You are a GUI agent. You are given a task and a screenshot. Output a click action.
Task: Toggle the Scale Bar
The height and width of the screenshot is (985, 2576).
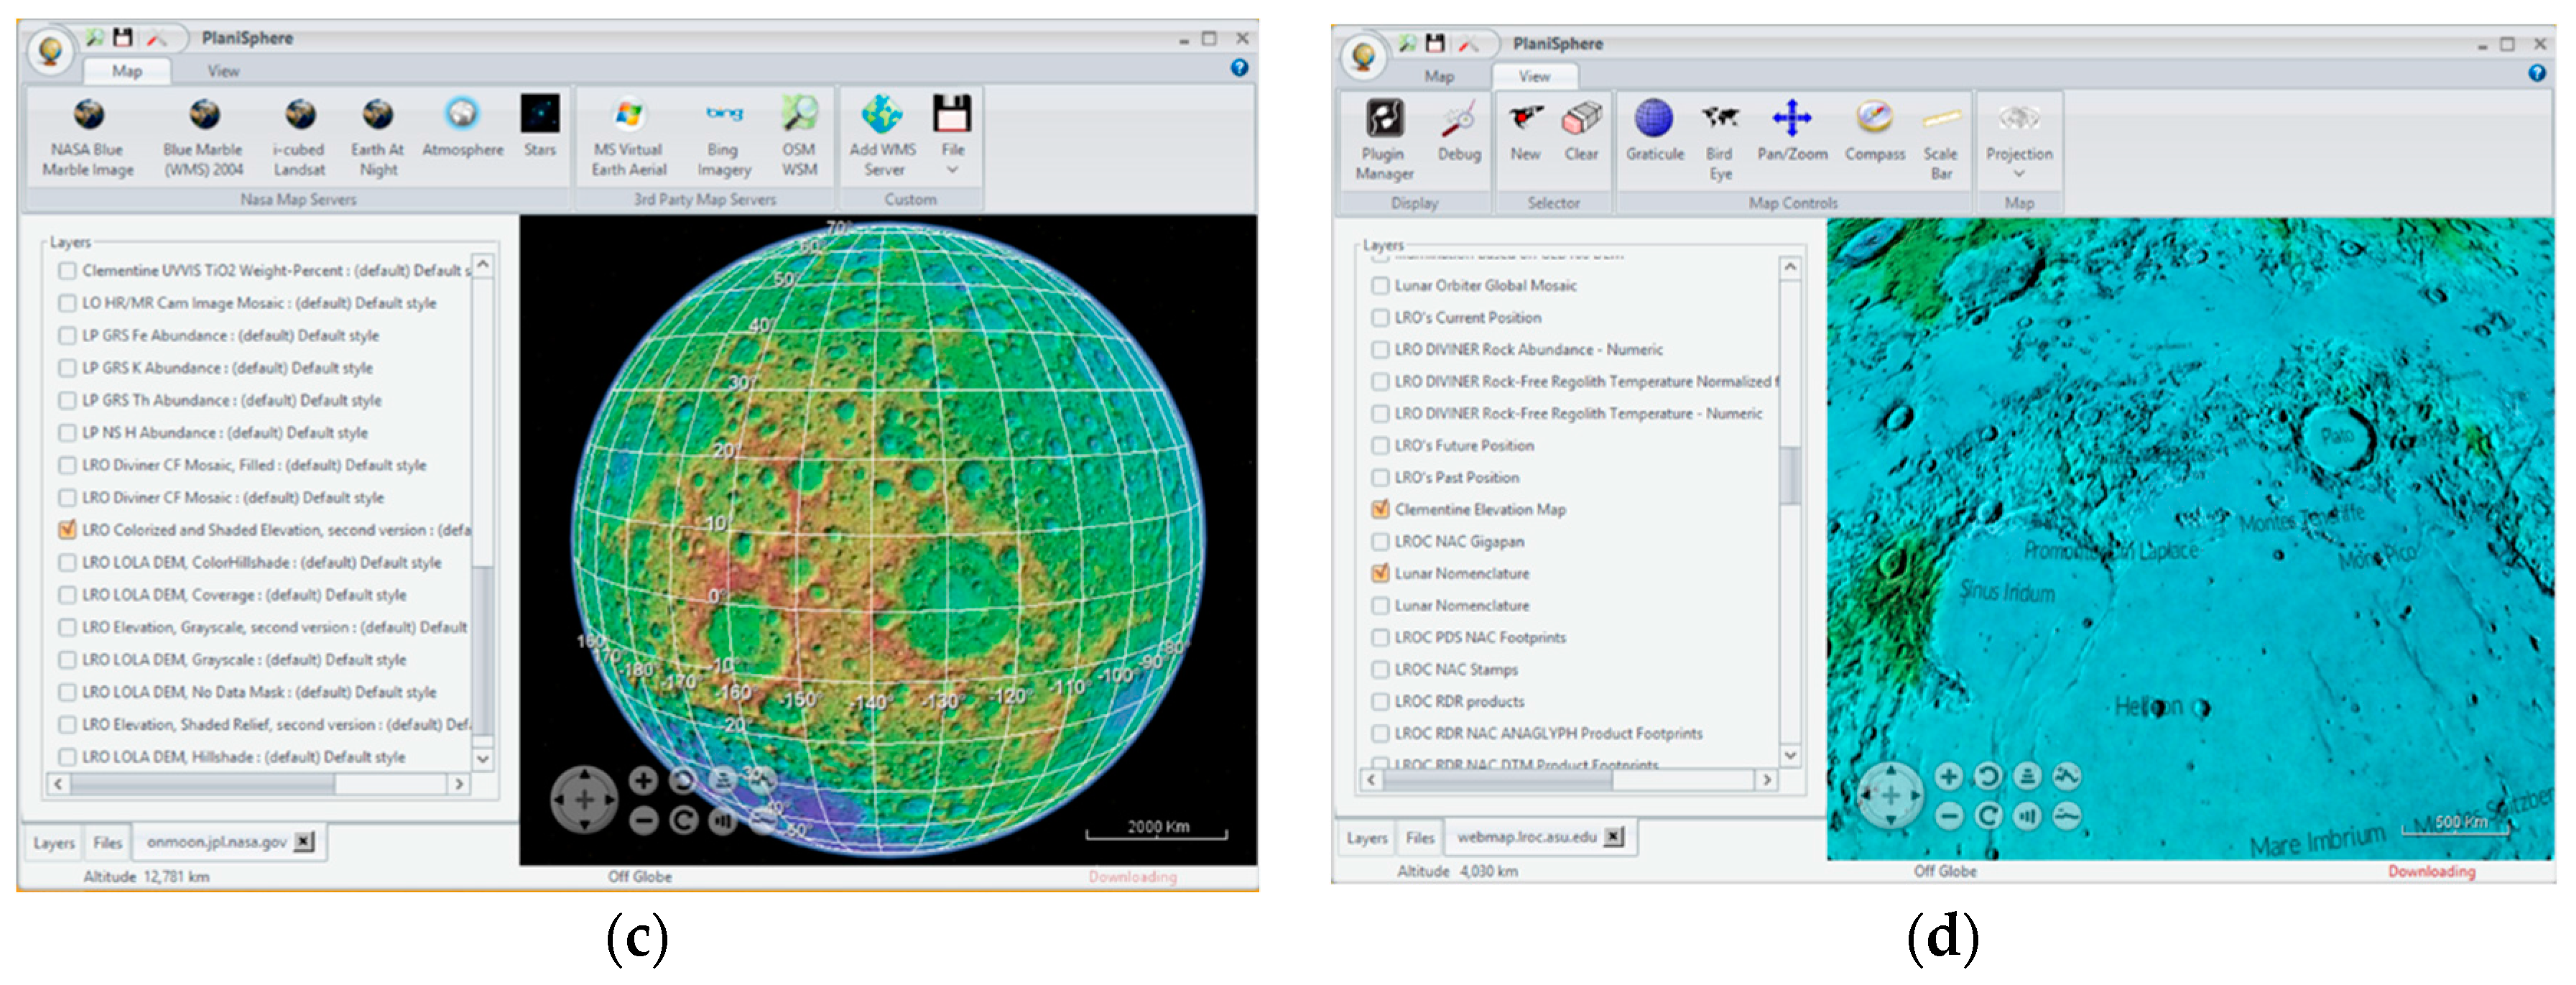1940,141
